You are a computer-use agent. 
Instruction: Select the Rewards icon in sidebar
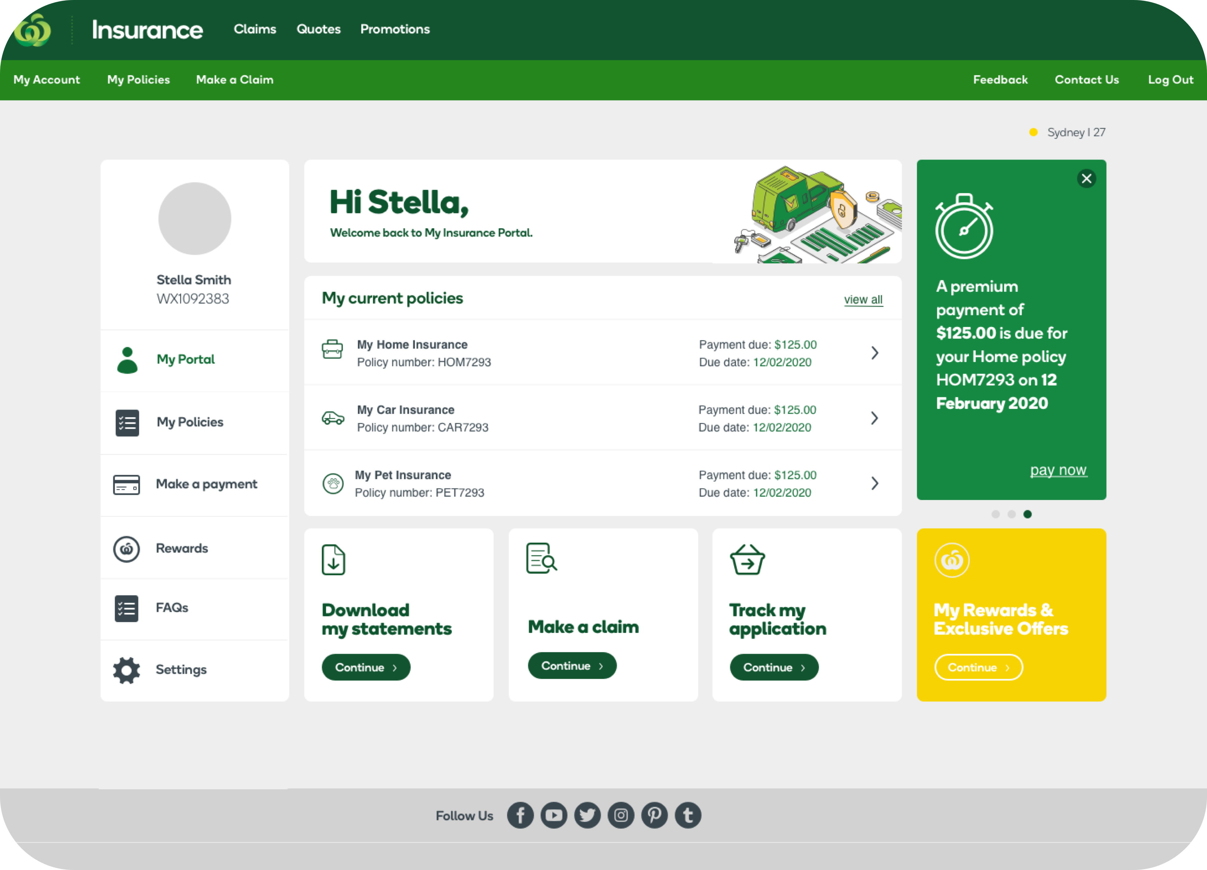click(127, 549)
